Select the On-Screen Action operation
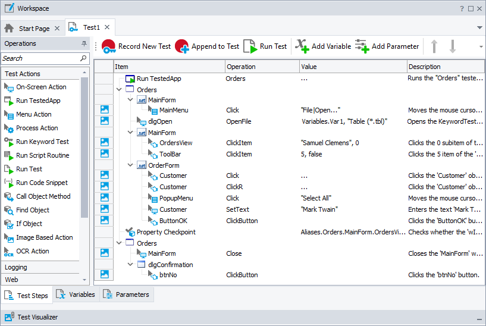Screen dimensions: 486x326 tap(35, 87)
